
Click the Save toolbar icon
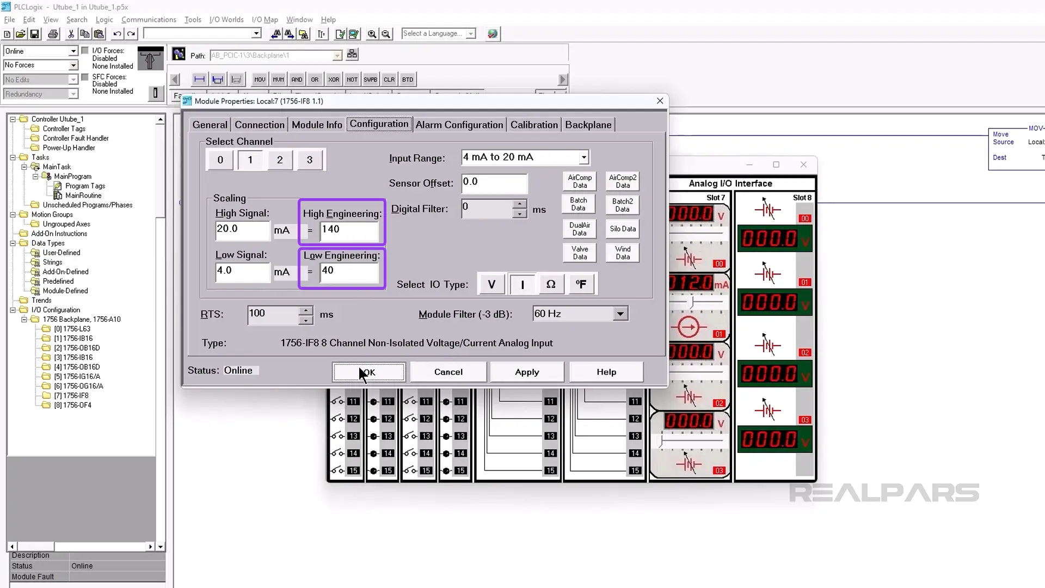click(x=34, y=34)
